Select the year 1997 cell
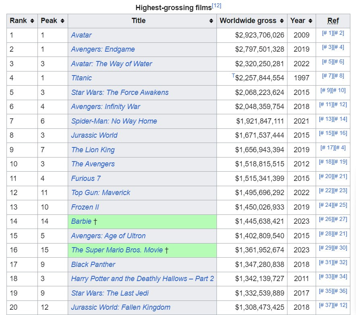Screen dimensions: 356x315 click(302, 78)
